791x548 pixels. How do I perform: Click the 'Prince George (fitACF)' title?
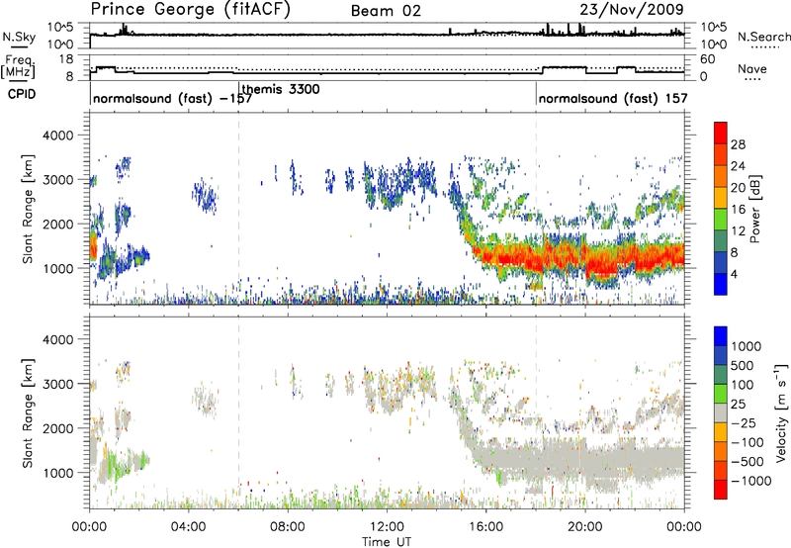point(190,10)
